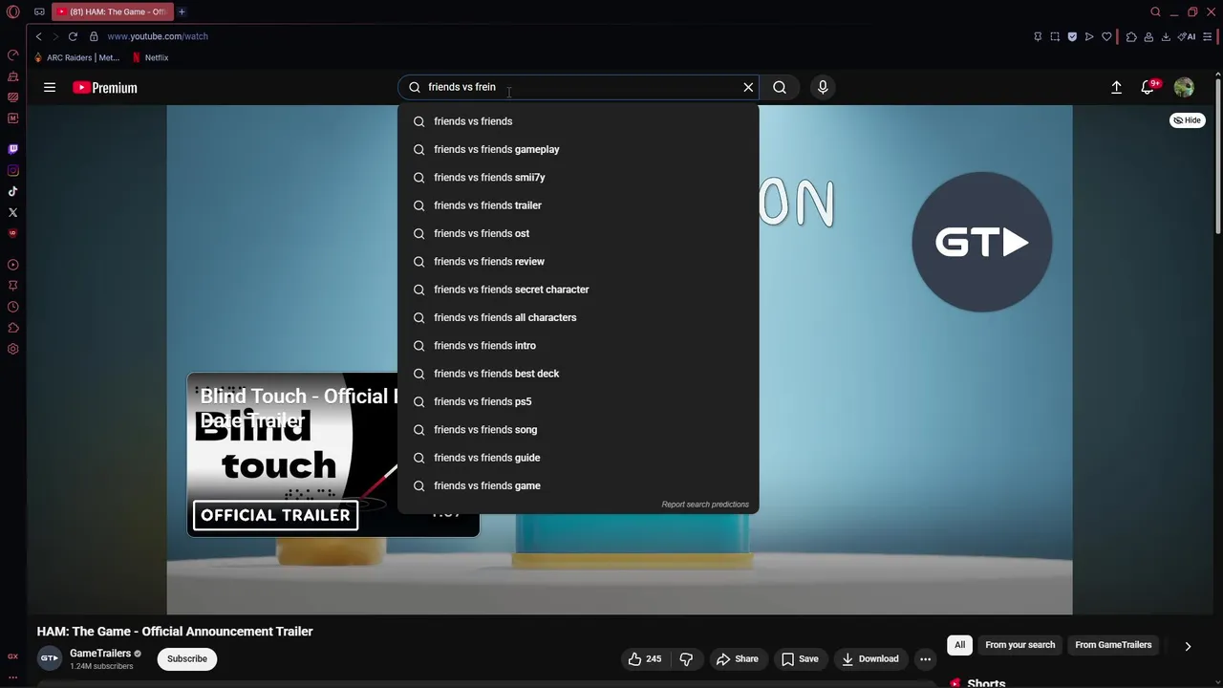The width and height of the screenshot is (1223, 688).
Task: Subscribe to GameTrailers channel
Action: click(x=187, y=658)
